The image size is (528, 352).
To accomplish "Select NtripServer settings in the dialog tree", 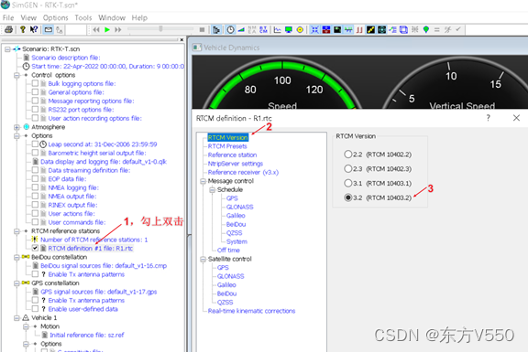I will coord(236,164).
